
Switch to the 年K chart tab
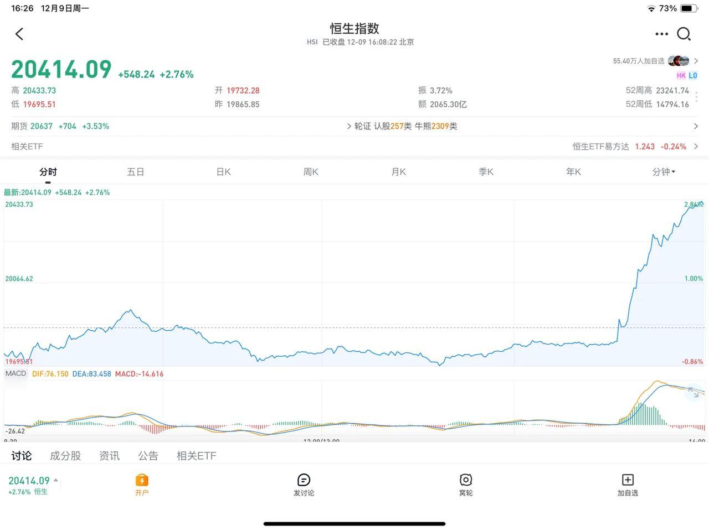(x=574, y=172)
